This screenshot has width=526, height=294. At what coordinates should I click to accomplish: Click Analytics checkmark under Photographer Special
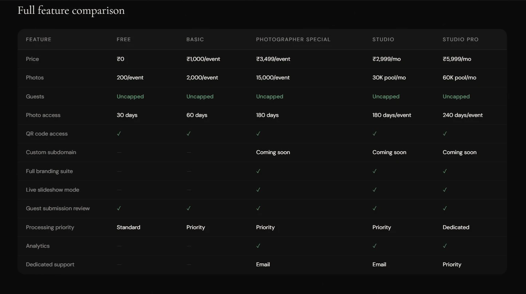coord(258,246)
